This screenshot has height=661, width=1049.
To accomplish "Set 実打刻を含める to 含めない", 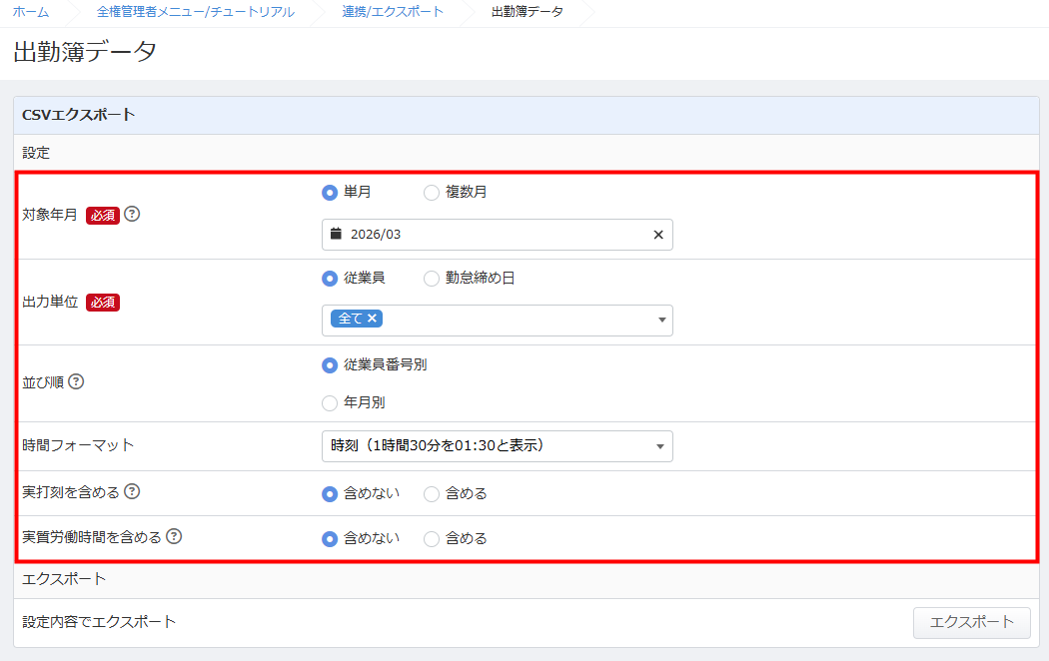I will [x=329, y=494].
